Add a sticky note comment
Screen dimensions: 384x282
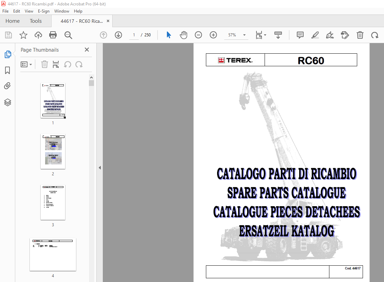point(300,35)
